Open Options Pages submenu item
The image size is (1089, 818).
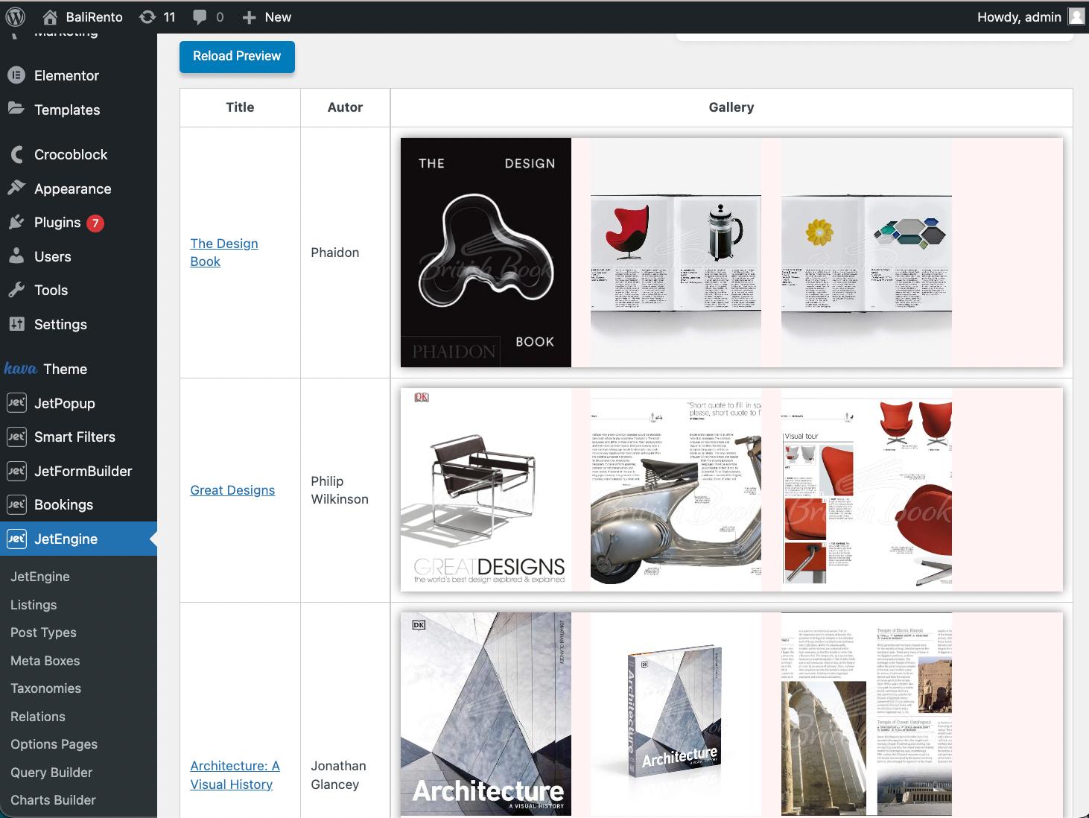click(x=54, y=744)
